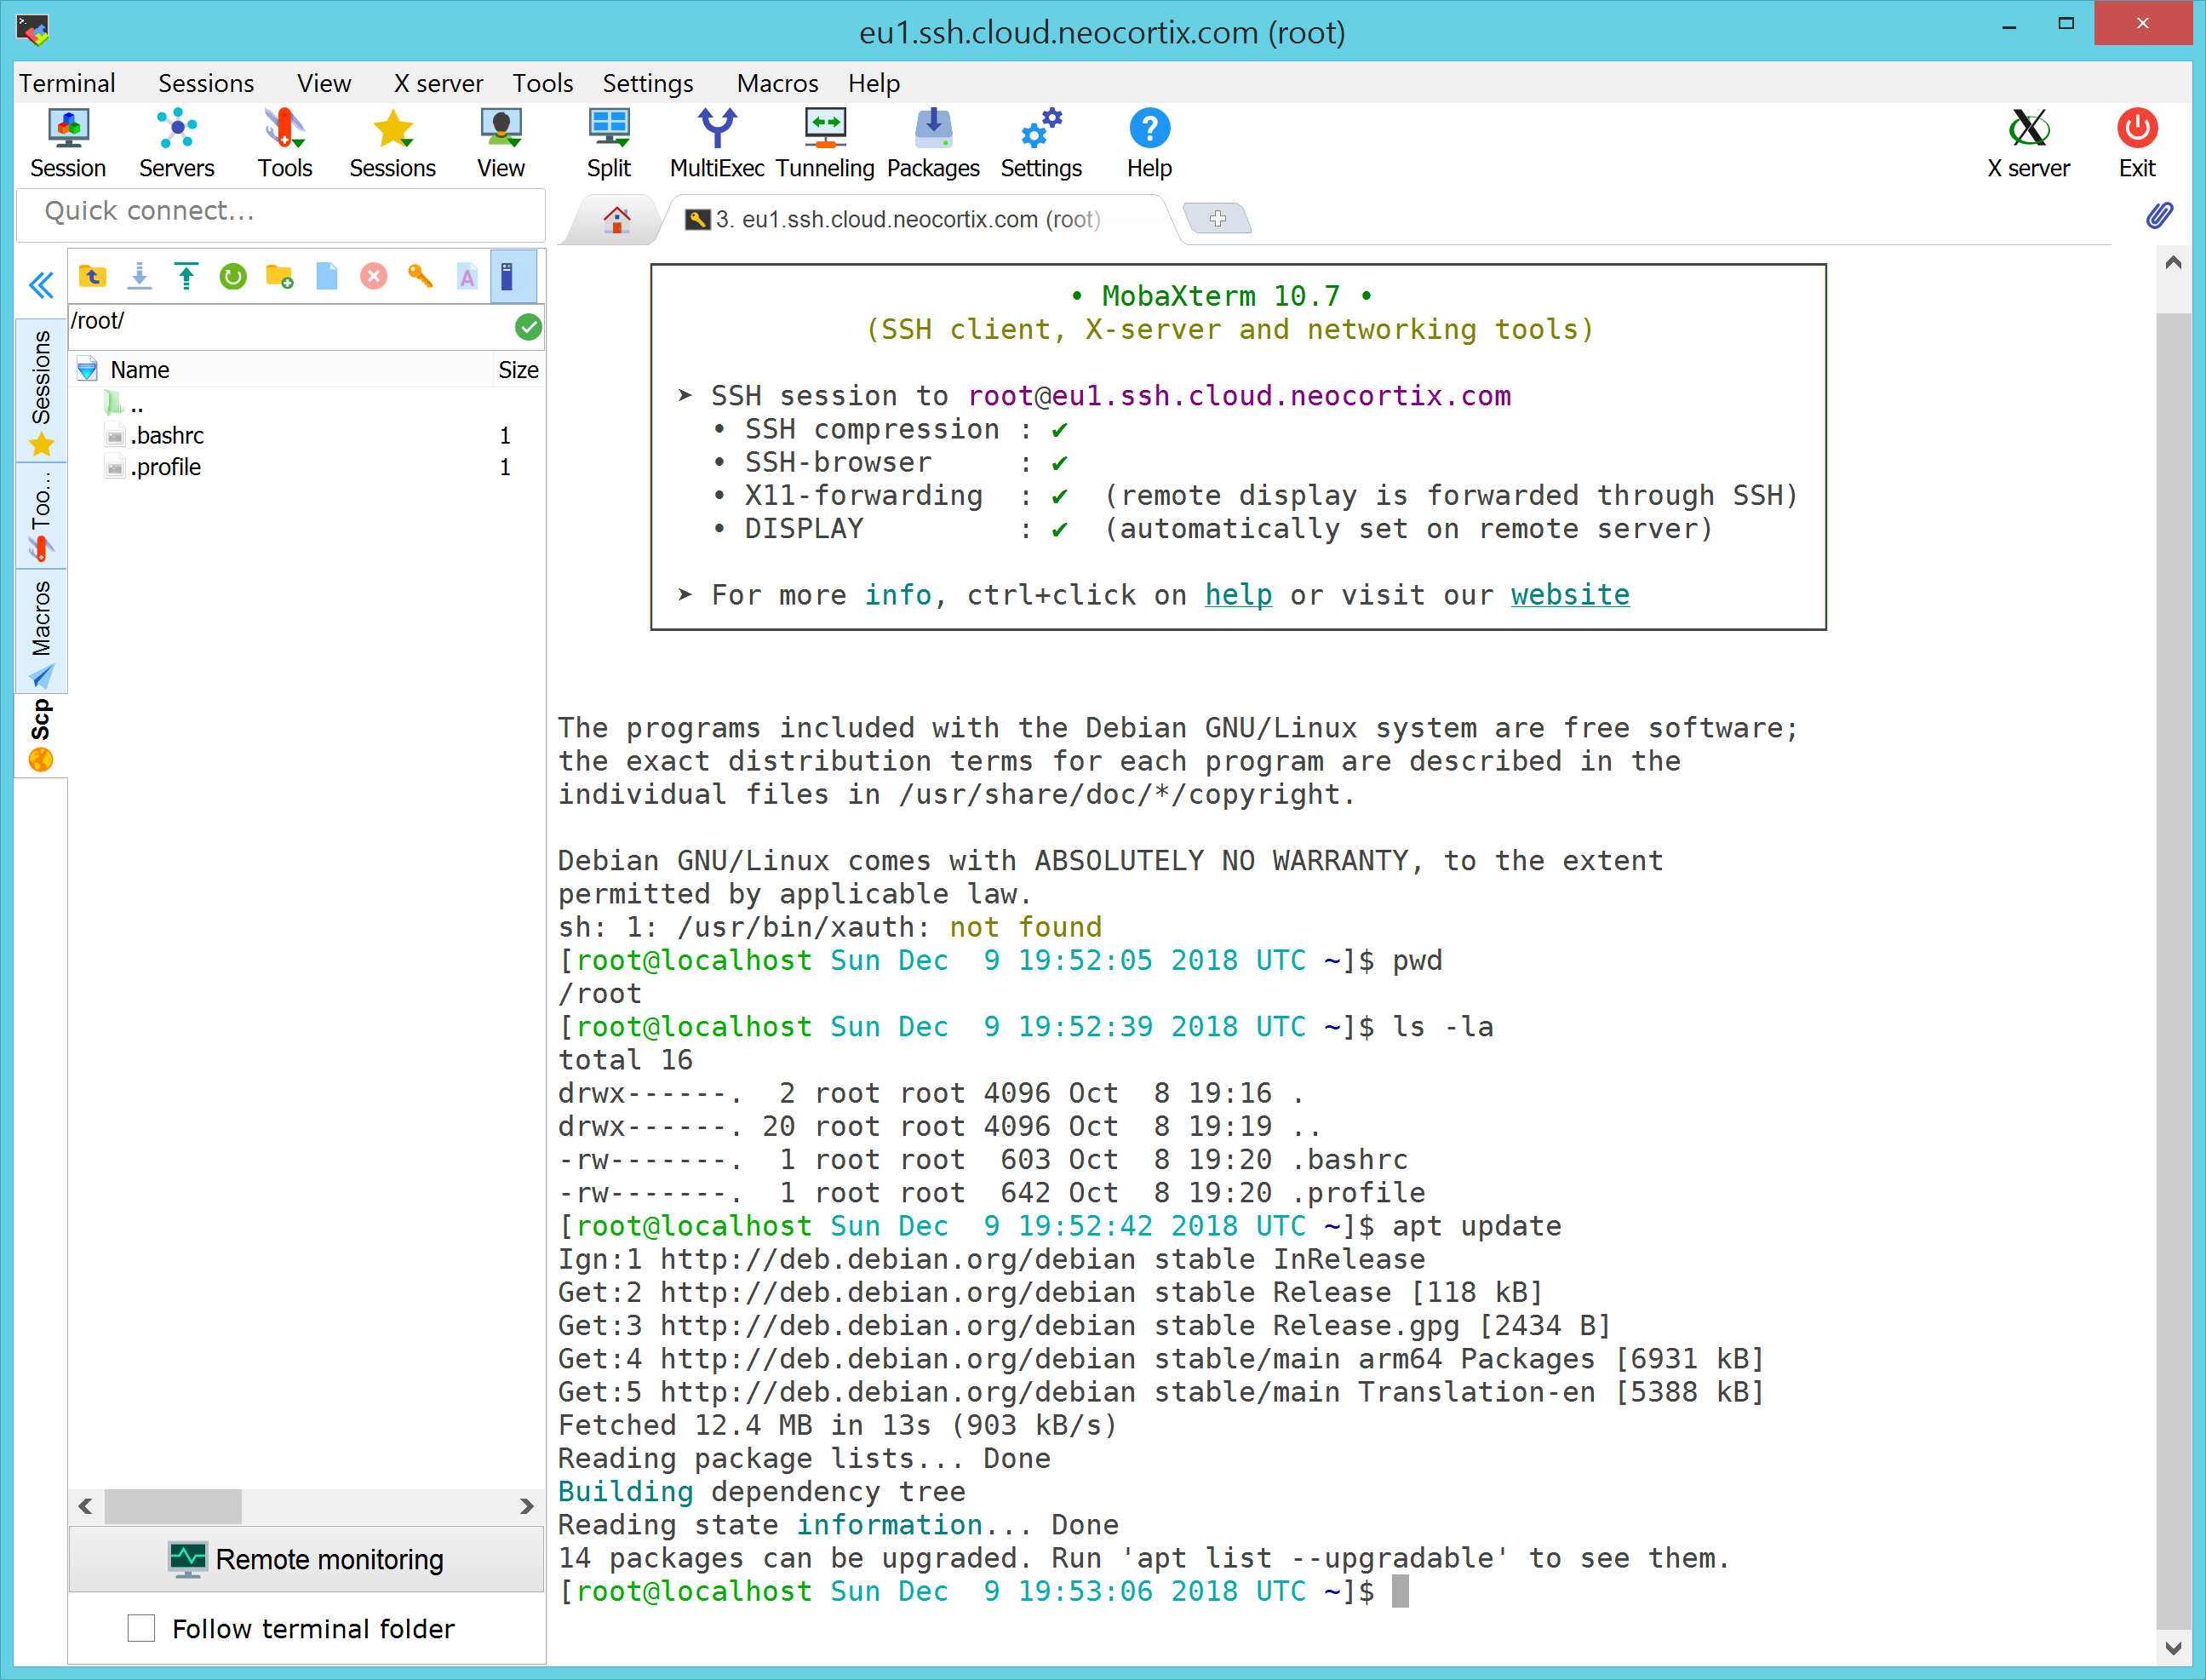
Task: Open a new Session from the toolbar
Action: pos(67,143)
